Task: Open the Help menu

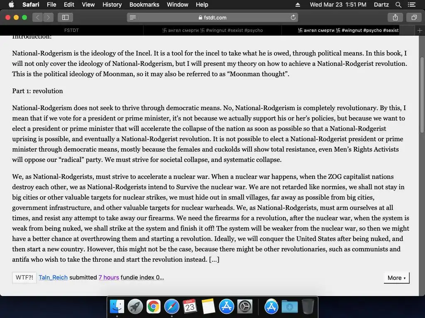Action: (202, 5)
